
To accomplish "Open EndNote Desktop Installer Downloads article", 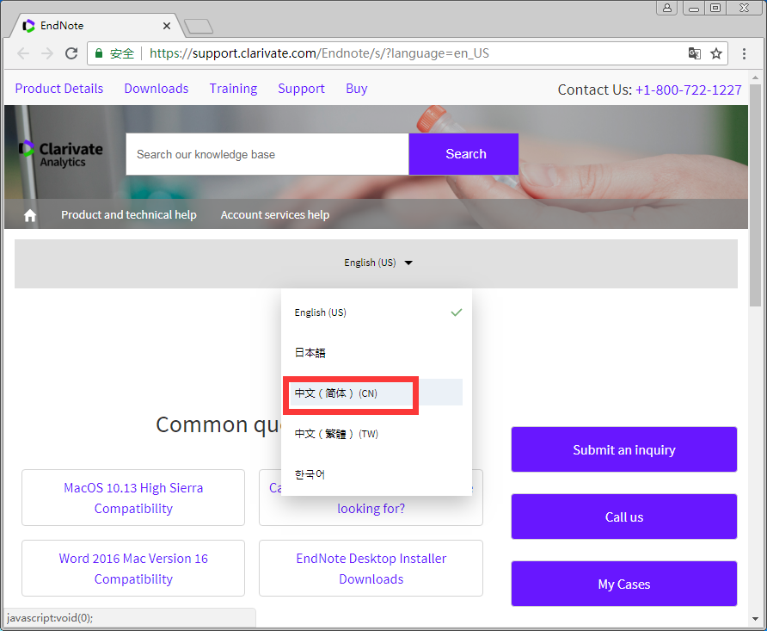I will (x=371, y=568).
